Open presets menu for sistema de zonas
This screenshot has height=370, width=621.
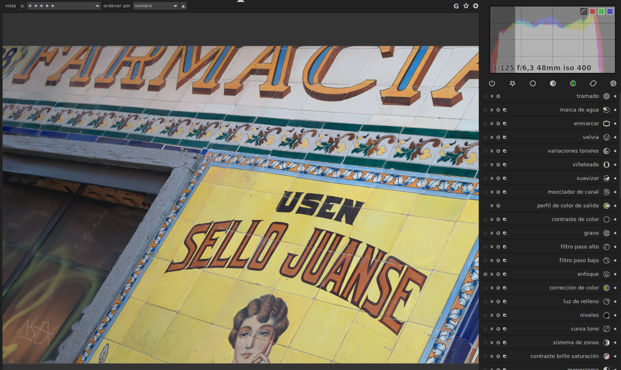(x=492, y=343)
